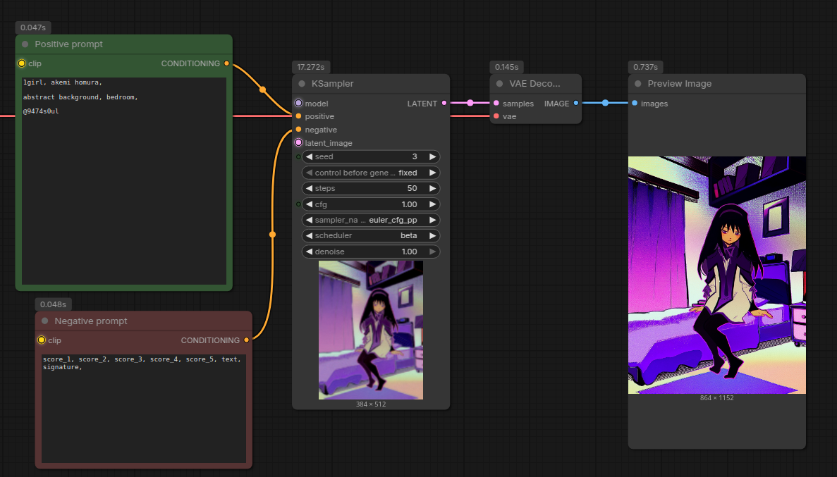This screenshot has width=837, height=477.
Task: Select next sampler_name option
Action: click(x=432, y=220)
